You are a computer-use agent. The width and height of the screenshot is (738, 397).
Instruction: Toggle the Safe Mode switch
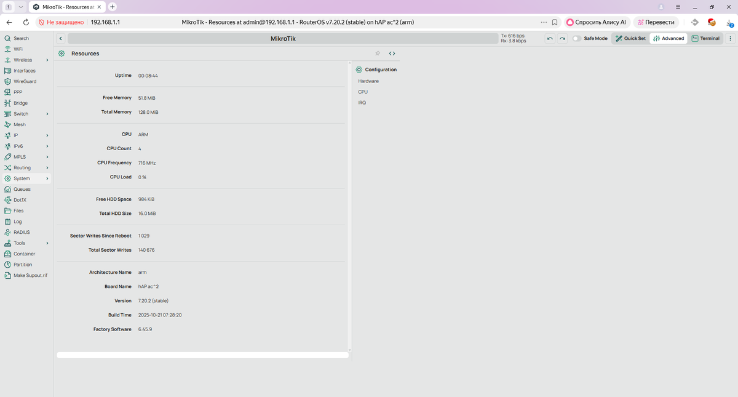pos(576,38)
